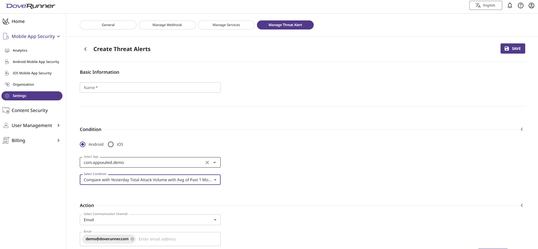538x249 pixels.
Task: Expand the User Management submenu chevron
Action: tap(58, 125)
